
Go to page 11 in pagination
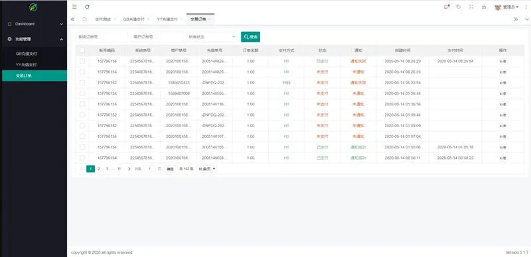119,169
